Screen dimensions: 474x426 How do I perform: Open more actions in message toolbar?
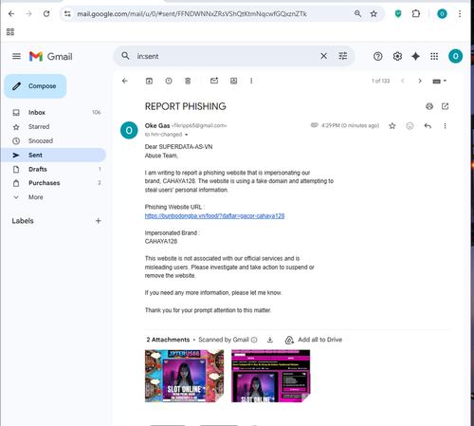point(251,81)
